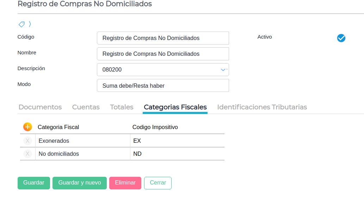This screenshot has width=364, height=208.
Task: Close the form with Cerrar
Action: [x=158, y=183]
